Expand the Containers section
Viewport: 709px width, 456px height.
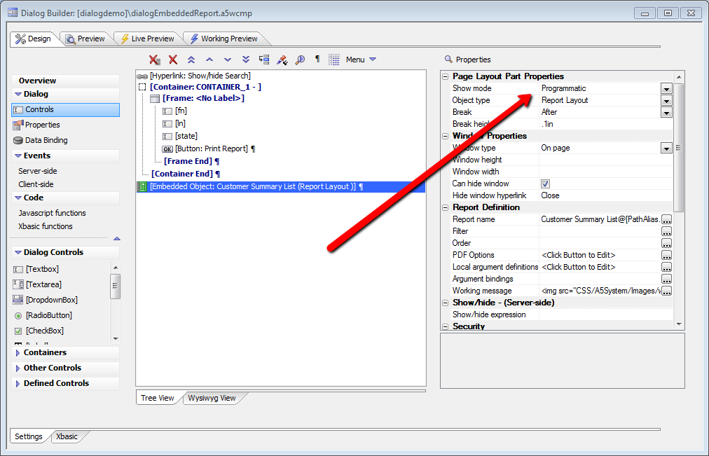click(18, 352)
